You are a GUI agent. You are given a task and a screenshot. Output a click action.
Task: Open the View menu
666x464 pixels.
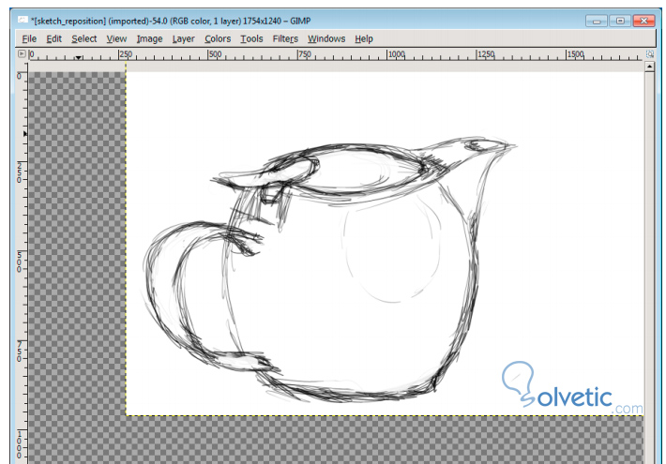coord(116,38)
